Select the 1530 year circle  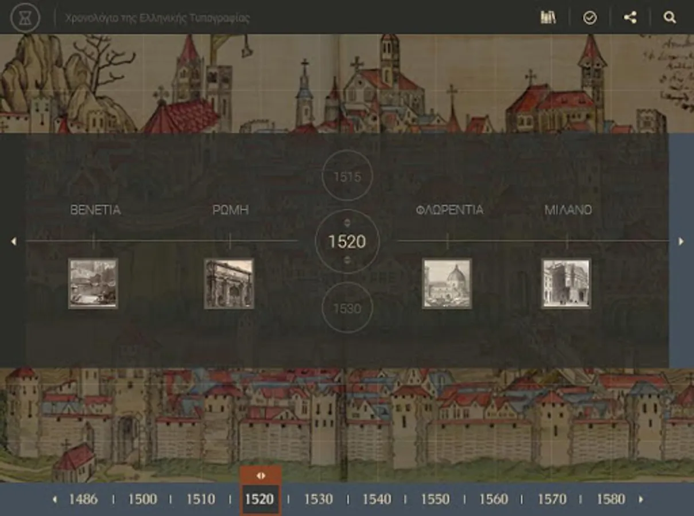click(x=347, y=308)
